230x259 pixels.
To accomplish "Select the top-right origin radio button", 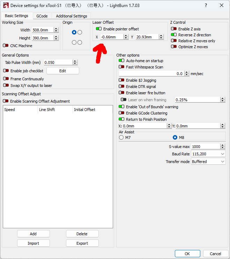I will pos(80,32).
